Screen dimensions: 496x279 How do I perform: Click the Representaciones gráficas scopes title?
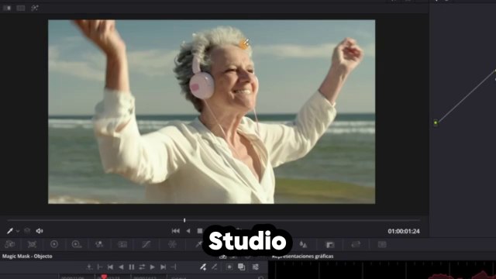coord(303,257)
